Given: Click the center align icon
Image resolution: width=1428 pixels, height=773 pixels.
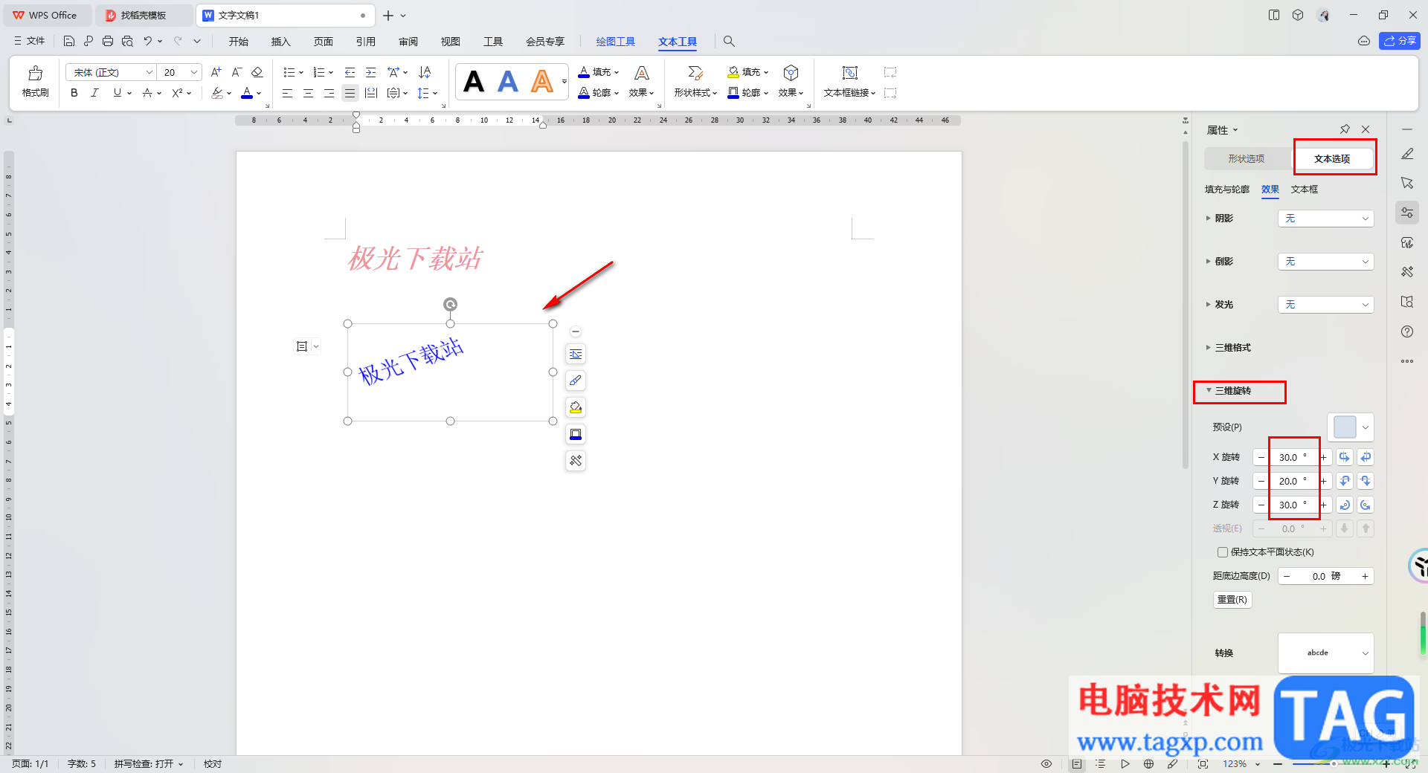Looking at the screenshot, I should tap(308, 93).
